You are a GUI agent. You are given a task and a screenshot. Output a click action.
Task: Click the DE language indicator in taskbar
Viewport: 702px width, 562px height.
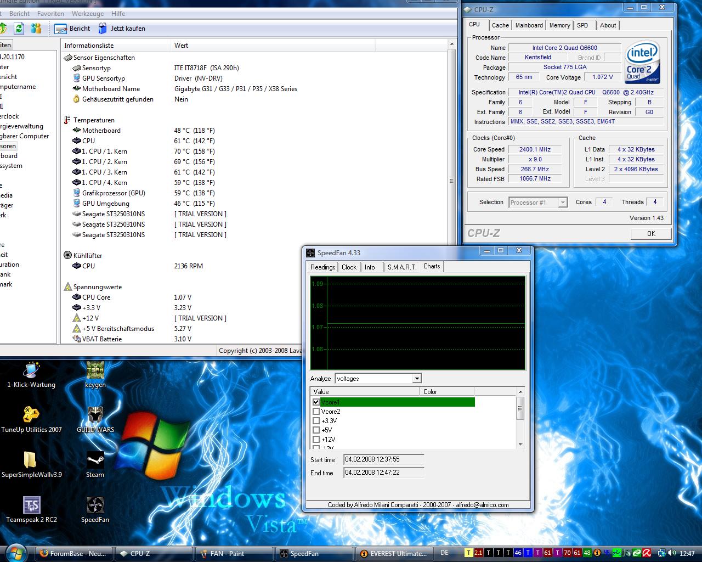444,553
